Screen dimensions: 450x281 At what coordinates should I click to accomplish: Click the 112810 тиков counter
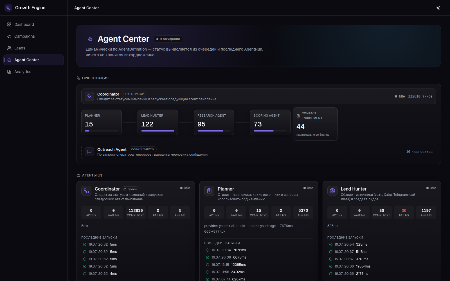[420, 96]
